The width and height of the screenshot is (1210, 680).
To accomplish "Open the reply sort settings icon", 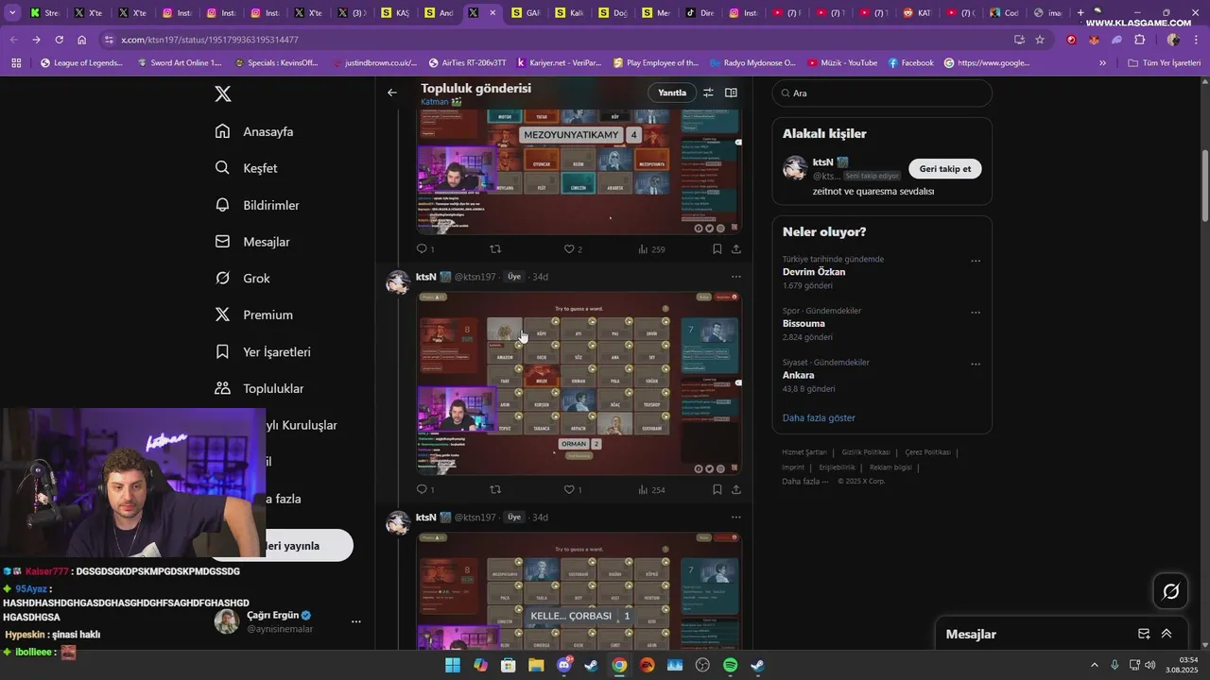I will click(x=708, y=93).
